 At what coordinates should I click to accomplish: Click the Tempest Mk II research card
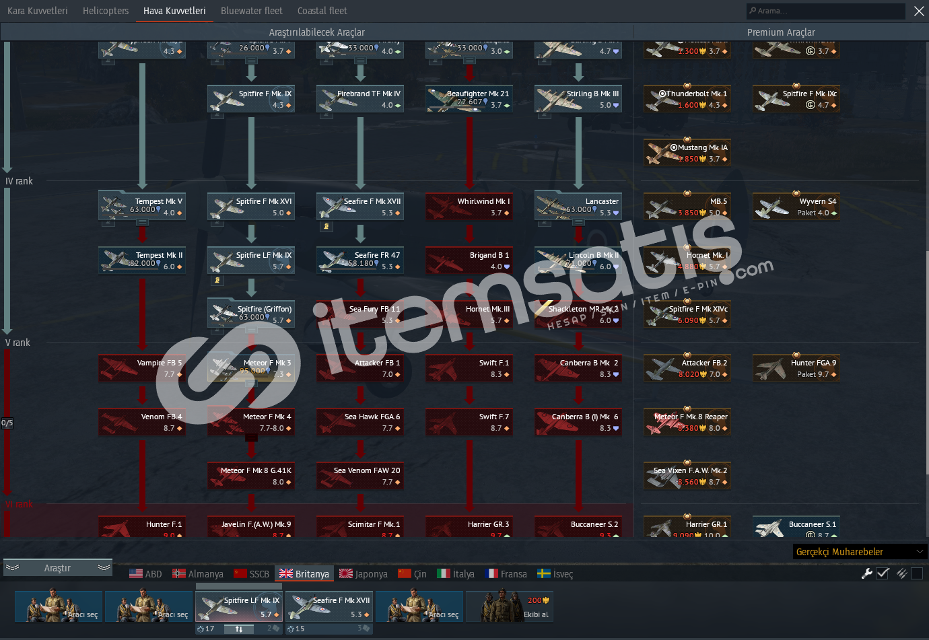coord(142,260)
